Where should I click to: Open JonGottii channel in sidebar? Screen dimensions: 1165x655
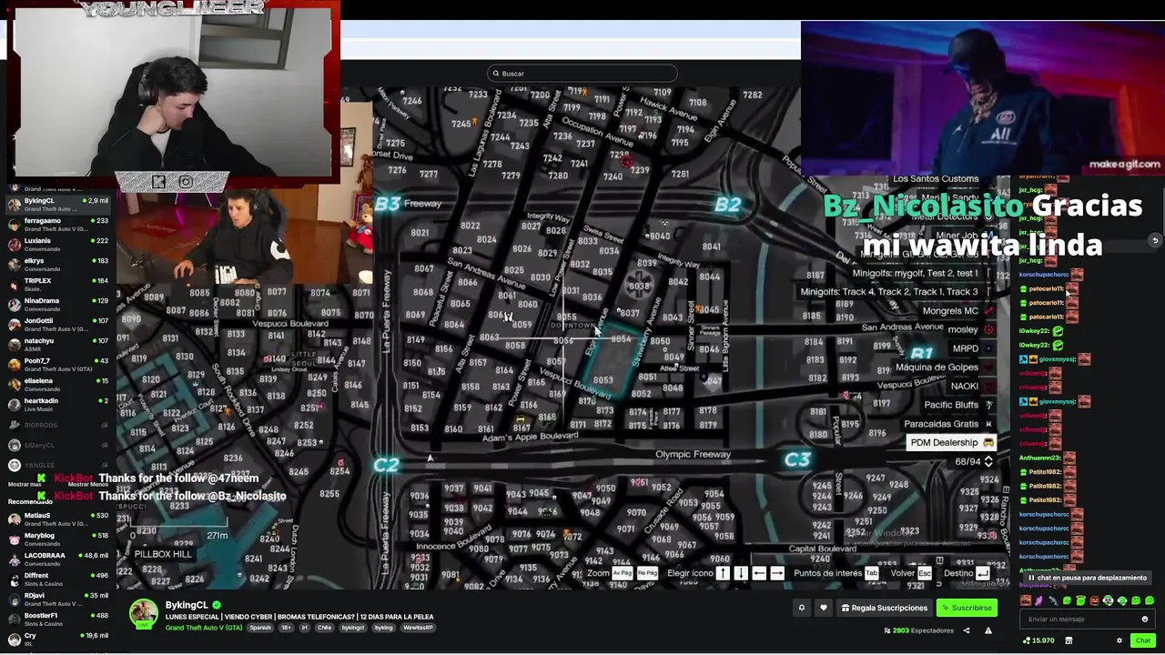click(x=58, y=325)
